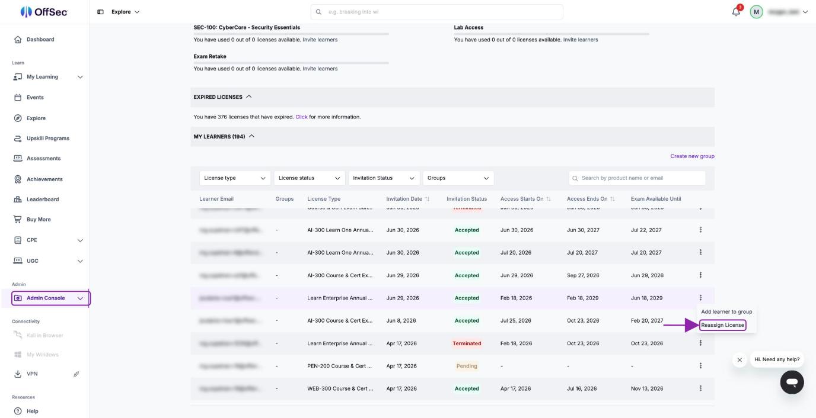This screenshot has width=816, height=418.
Task: Expand CPE sidebar section
Action: coord(80,240)
